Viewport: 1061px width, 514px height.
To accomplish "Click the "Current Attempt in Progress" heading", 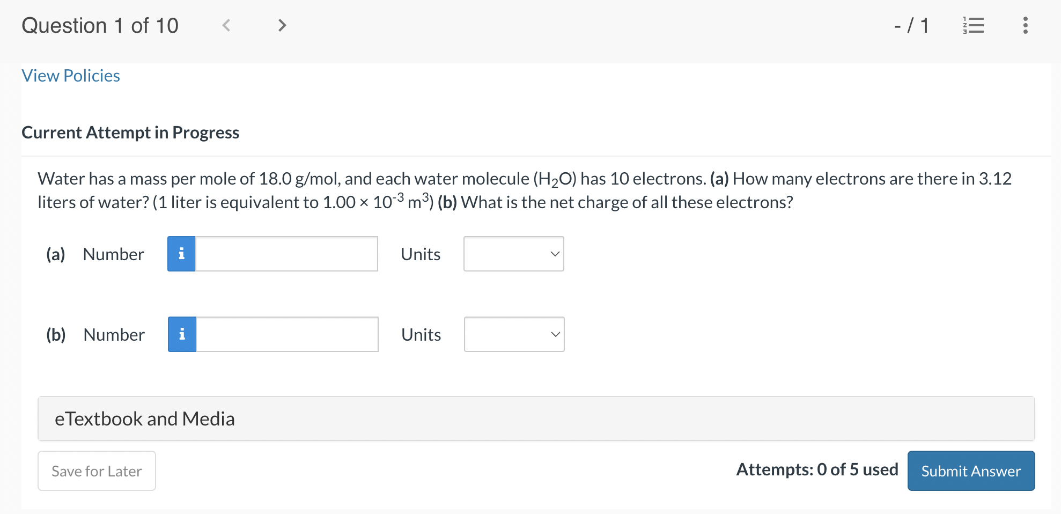I will pyautogui.click(x=130, y=133).
